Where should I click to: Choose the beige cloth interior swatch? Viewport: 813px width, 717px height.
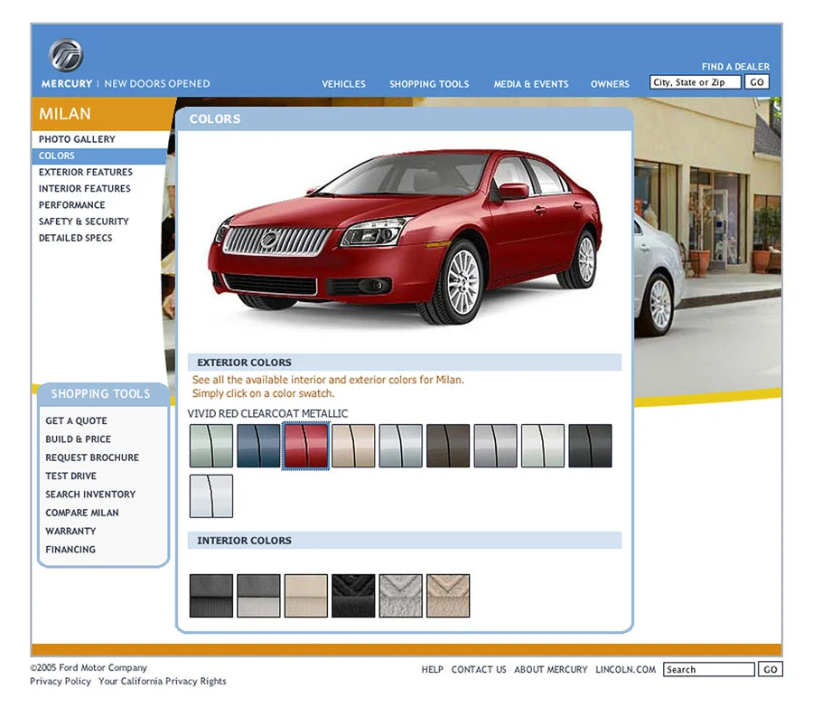(x=306, y=596)
